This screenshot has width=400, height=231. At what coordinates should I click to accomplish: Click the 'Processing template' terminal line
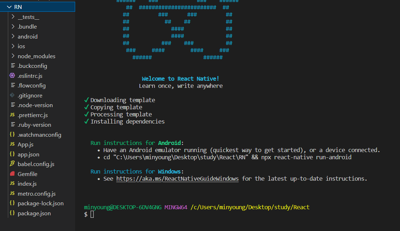[121, 114]
